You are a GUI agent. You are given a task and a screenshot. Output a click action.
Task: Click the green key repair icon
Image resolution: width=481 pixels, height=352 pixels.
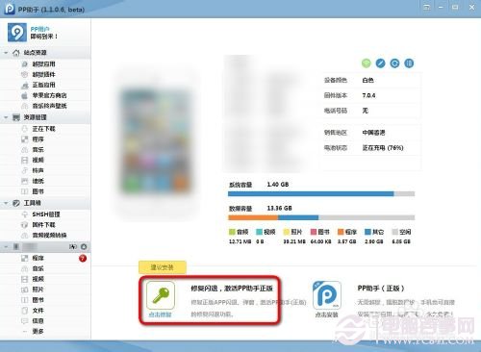point(161,294)
